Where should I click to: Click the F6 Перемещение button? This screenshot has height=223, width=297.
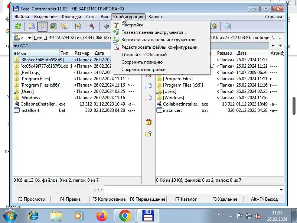pyautogui.click(x=147, y=199)
